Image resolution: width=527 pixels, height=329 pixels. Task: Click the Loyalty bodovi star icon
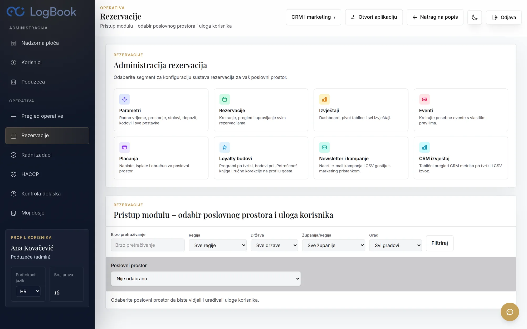pyautogui.click(x=225, y=147)
